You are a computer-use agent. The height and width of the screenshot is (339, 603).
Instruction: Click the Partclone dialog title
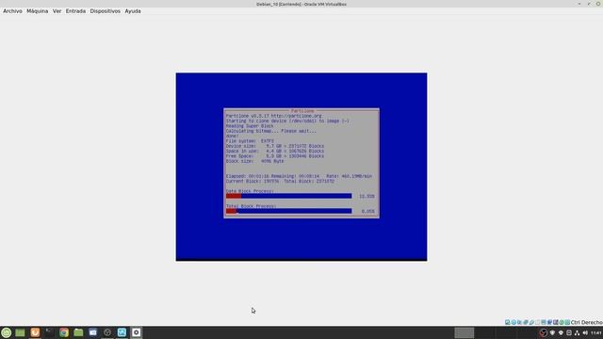click(302, 111)
